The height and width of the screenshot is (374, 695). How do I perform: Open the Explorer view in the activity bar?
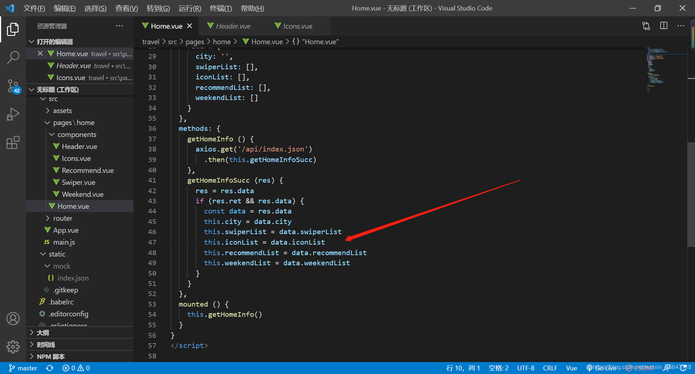pyautogui.click(x=13, y=29)
